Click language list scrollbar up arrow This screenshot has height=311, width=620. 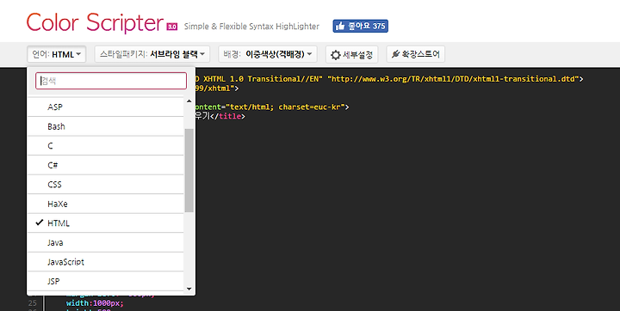click(189, 101)
